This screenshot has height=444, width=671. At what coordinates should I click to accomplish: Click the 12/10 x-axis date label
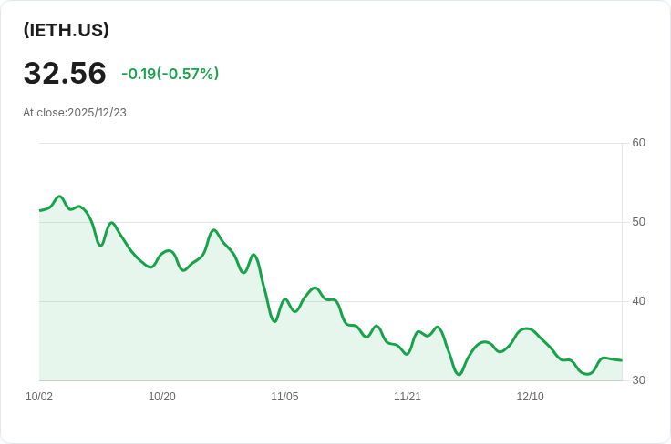point(530,397)
